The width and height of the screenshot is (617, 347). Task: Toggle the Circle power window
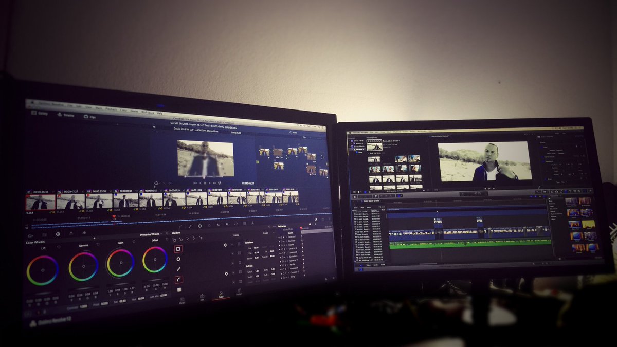click(x=178, y=259)
